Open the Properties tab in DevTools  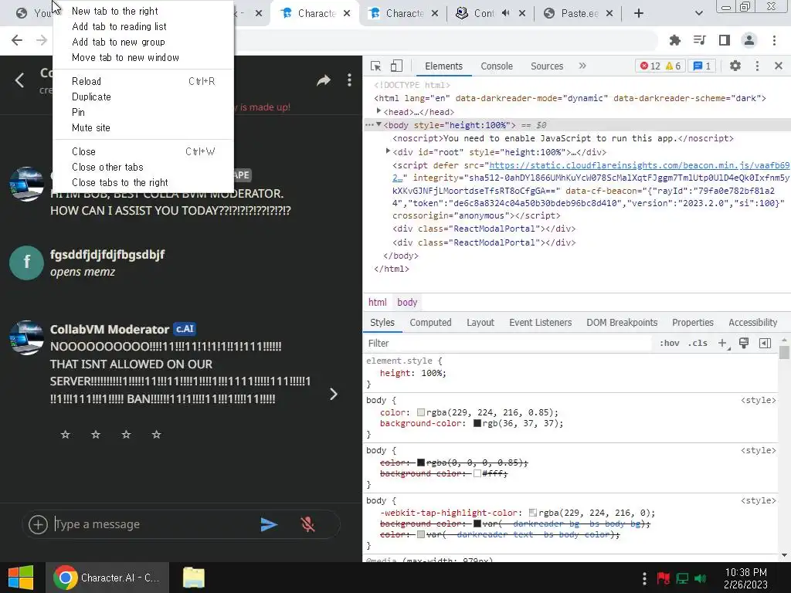coord(693,322)
